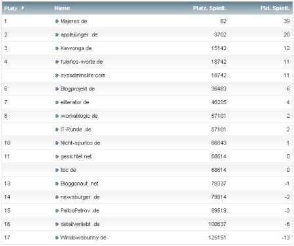This screenshot has height=246, width=294.
Task: Select Platz number 10 cell
Action: click(7, 143)
